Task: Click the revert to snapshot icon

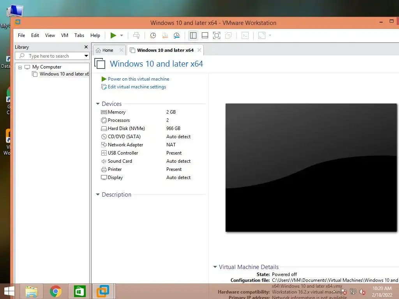Action: (x=165, y=35)
